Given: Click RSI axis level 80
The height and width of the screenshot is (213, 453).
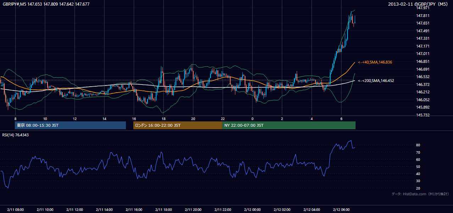Looking at the screenshot, I should point(418,145).
